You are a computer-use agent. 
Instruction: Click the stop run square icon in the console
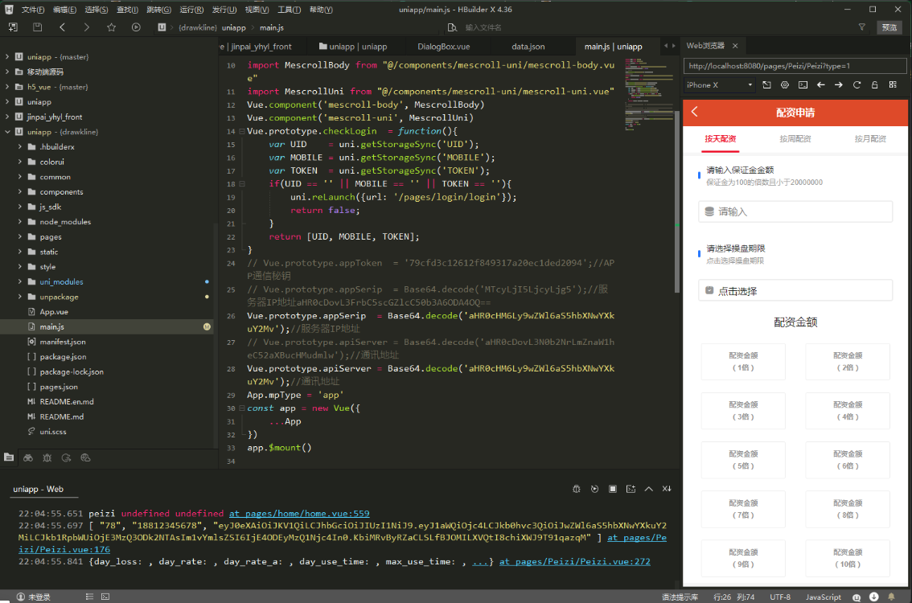[x=613, y=489]
